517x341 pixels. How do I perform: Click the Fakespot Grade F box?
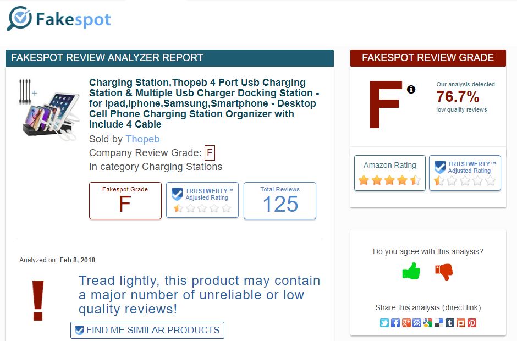click(125, 201)
